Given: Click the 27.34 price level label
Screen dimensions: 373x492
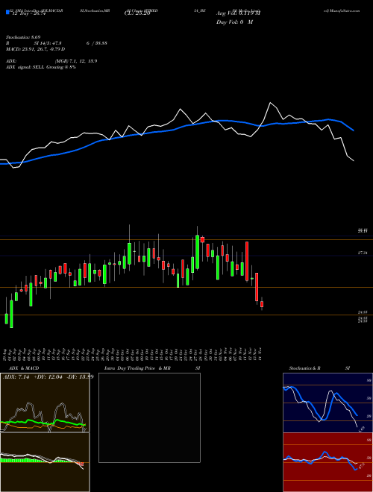Looking at the screenshot, I should coord(363,253).
